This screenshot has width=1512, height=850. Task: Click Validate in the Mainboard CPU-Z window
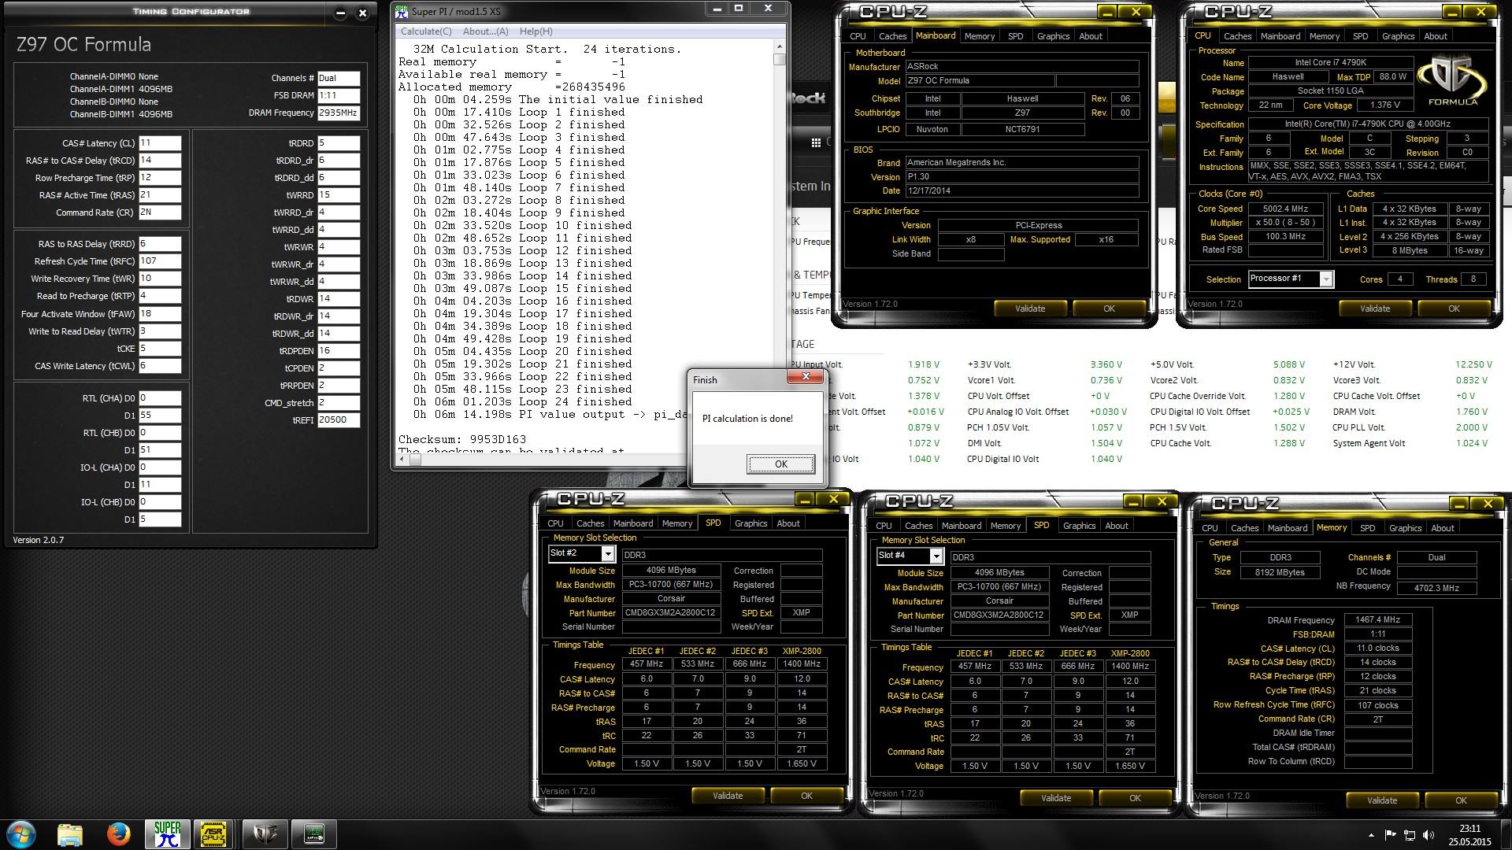pos(1029,309)
